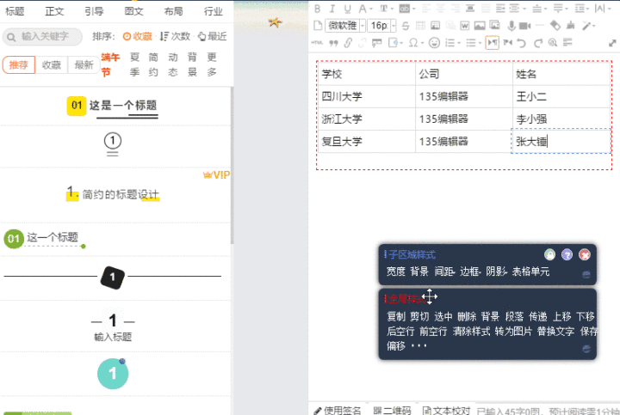620x415 pixels.
Task: Select the format painter brush icon
Action: point(570,26)
